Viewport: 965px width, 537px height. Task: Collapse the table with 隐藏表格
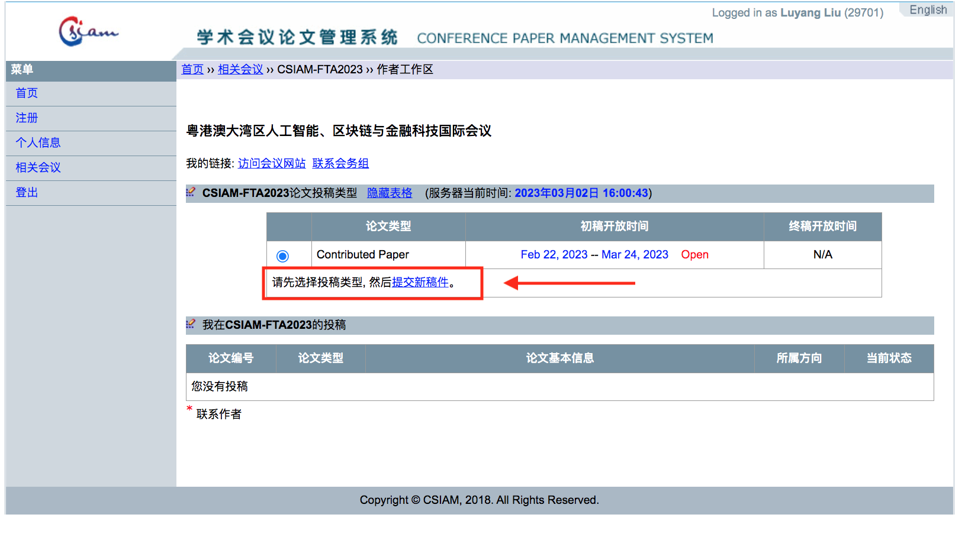coord(390,193)
